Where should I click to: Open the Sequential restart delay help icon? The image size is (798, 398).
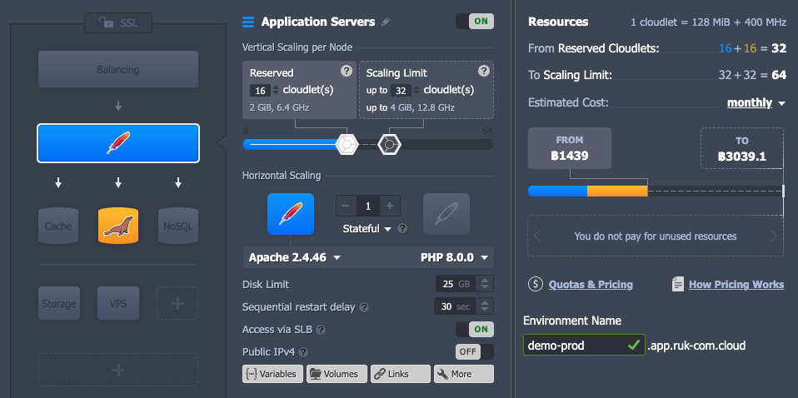(x=364, y=307)
